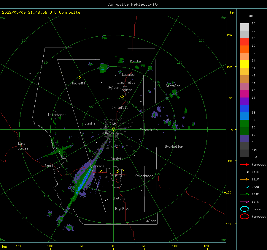Viewport: 267px width, 250px height.
Task: Click yellow diamond marker near RockyMH
Action: pyautogui.click(x=79, y=78)
